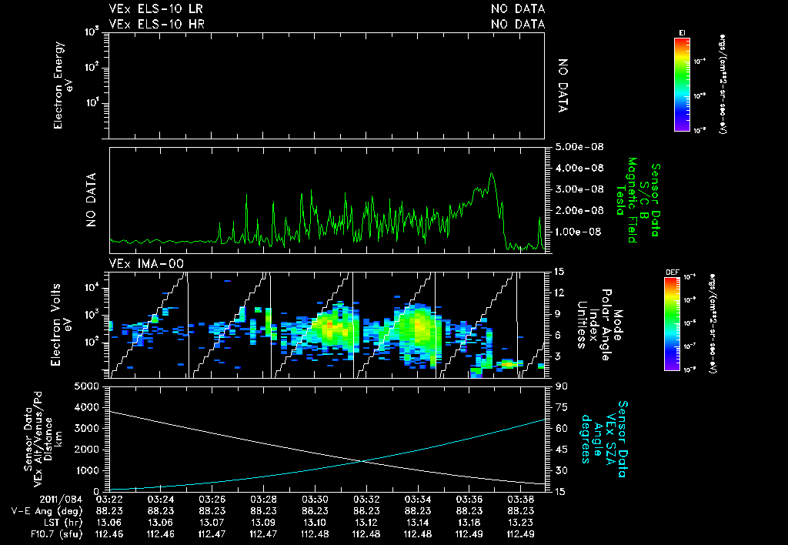Select the 'VEx ELS-10 HR' title text
The image size is (788, 545).
click(157, 24)
